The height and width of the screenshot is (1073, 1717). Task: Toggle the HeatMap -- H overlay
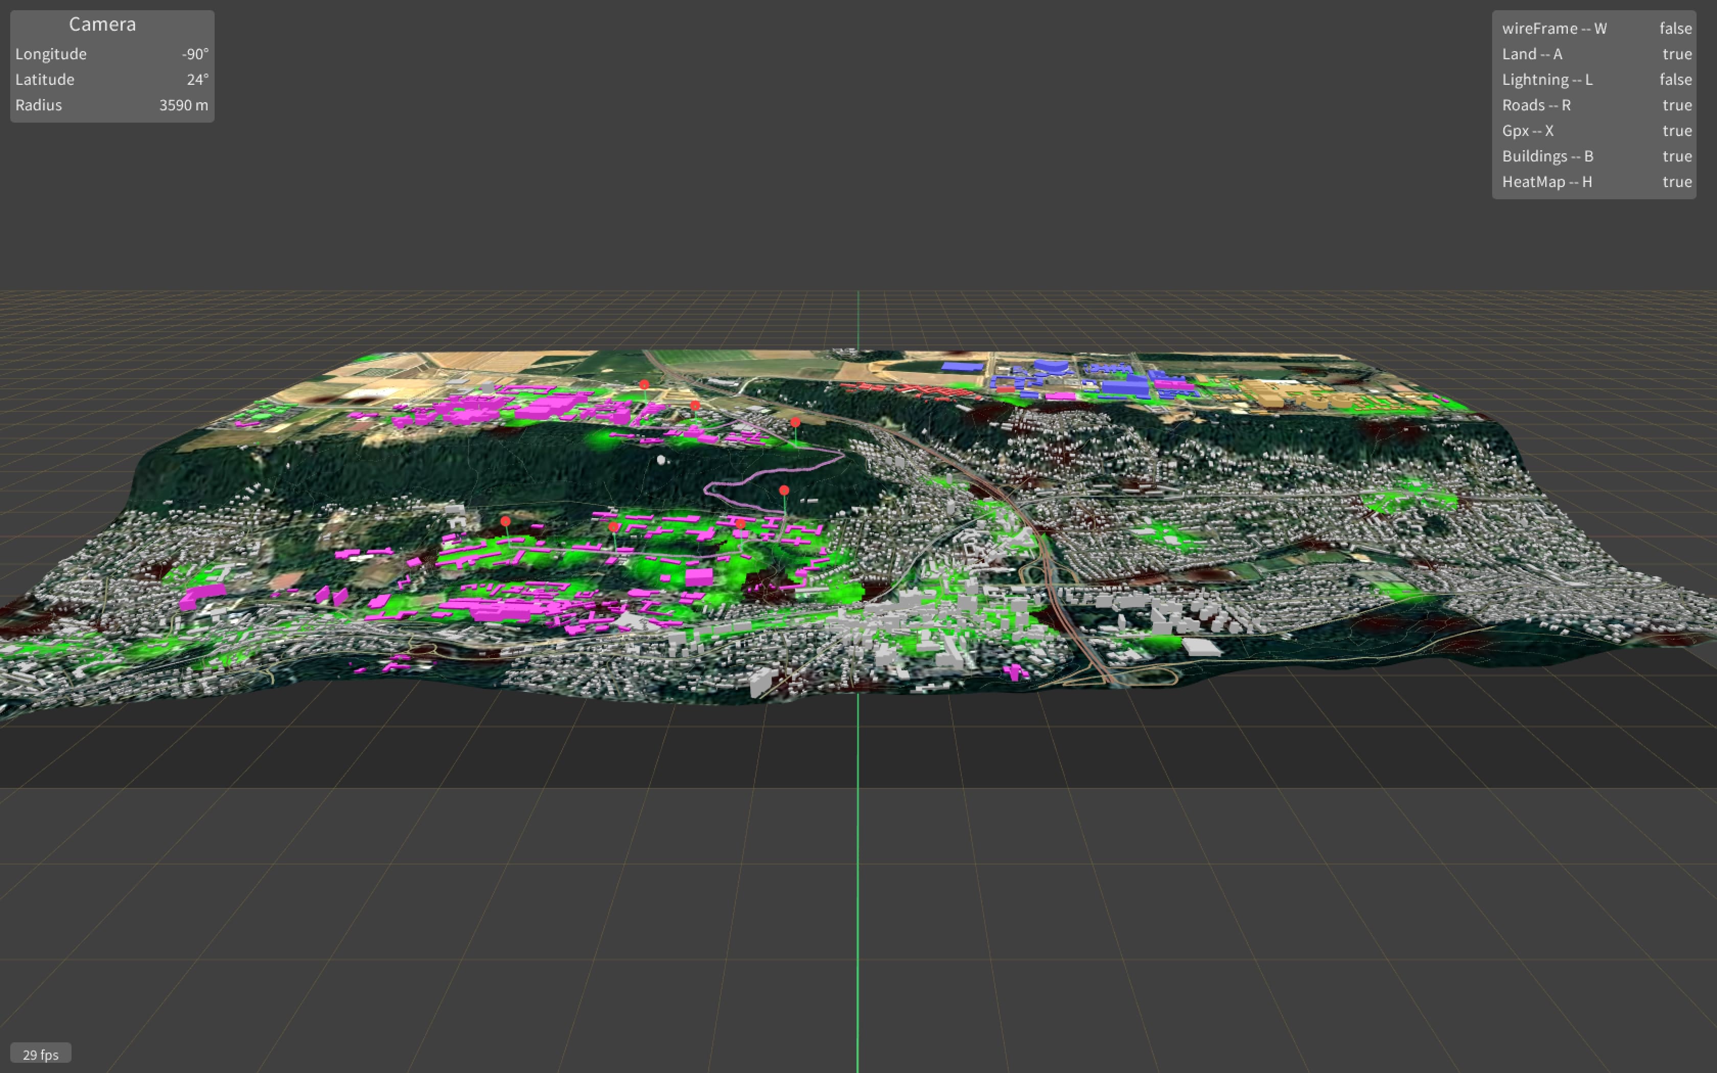click(1596, 182)
